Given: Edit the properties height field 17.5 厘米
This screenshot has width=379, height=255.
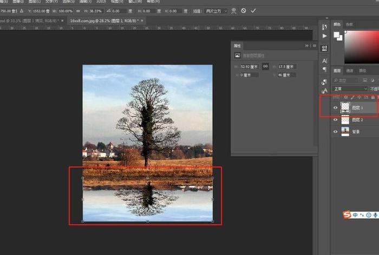Looking at the screenshot, I should coord(286,67).
